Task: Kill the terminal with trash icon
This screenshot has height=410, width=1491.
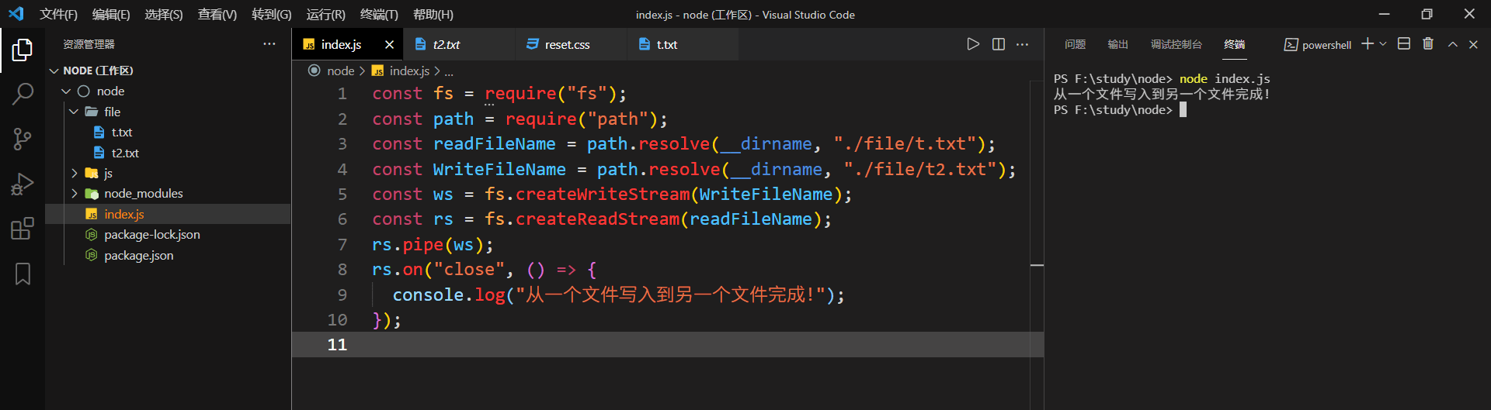Action: coord(1428,44)
